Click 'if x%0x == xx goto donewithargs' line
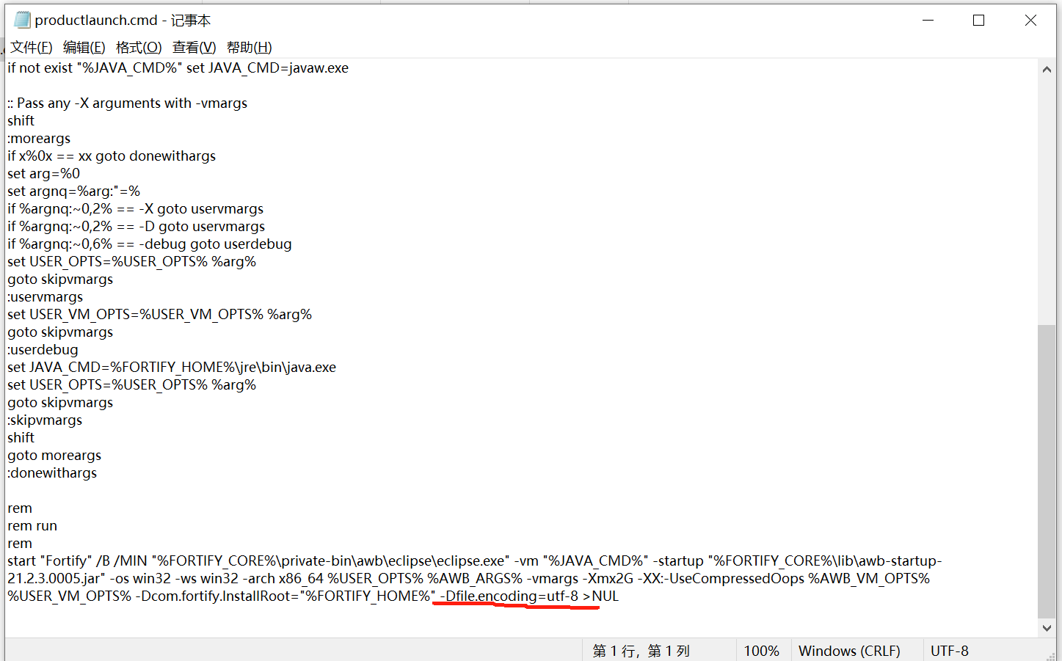1062x661 pixels. coord(112,156)
